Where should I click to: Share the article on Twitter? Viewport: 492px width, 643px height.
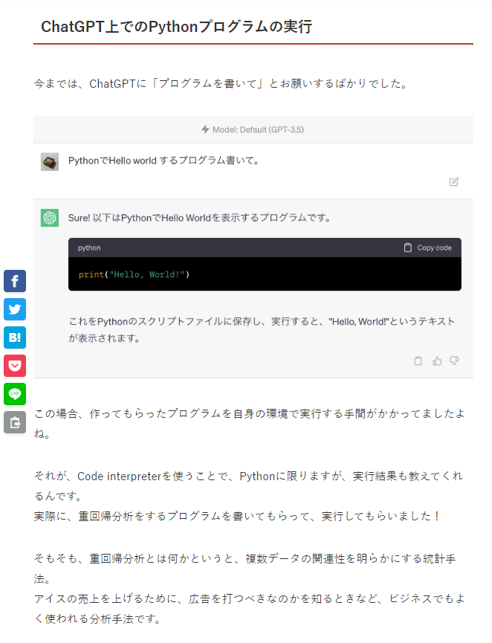point(15,309)
